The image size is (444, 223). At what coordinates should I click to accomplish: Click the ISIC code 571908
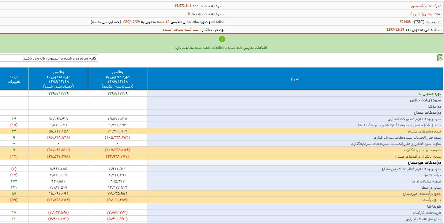click(x=407, y=22)
